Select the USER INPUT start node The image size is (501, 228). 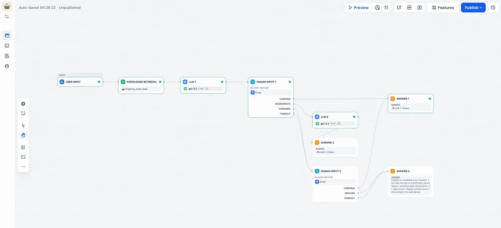80,82
